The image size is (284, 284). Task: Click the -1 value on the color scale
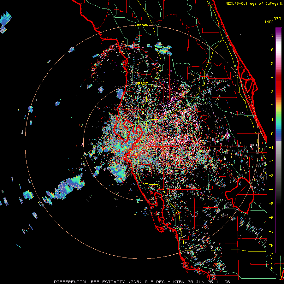271,148
